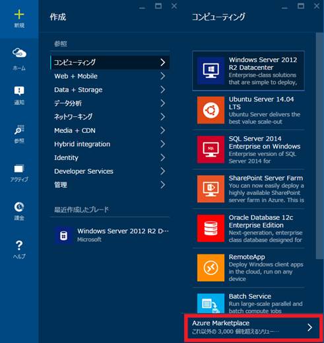
Task: Click the vertical scrollbar of コンピューティング blade
Action: (319, 145)
